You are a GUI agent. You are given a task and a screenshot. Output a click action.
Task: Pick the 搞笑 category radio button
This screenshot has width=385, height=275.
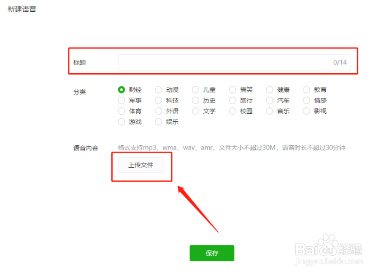(x=232, y=90)
